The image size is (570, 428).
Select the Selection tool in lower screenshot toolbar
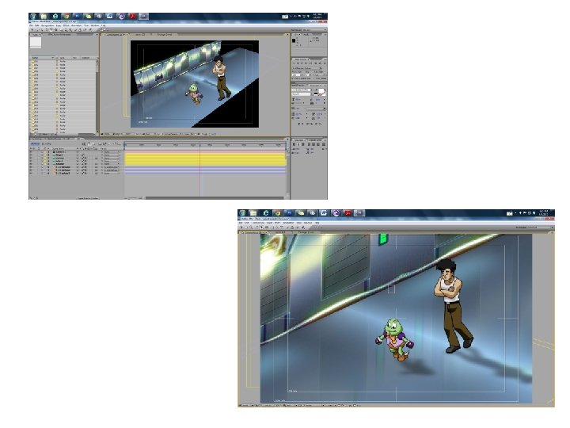(241, 227)
